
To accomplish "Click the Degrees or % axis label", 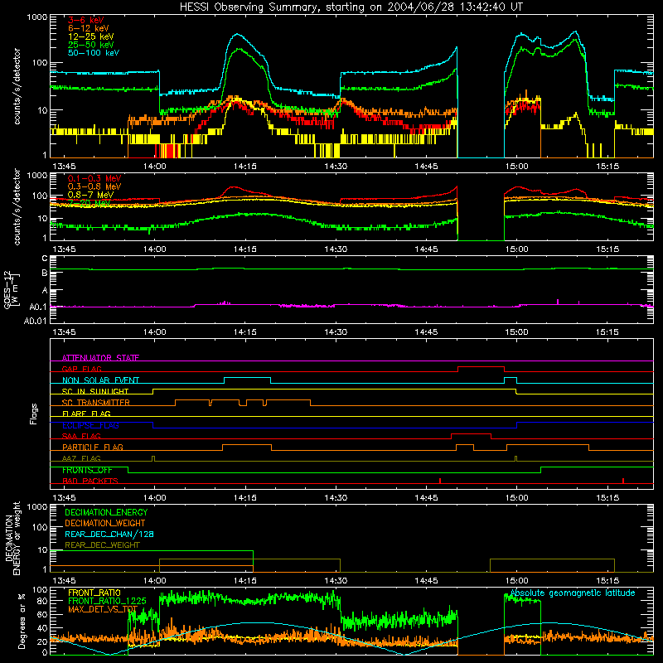I will (22, 621).
